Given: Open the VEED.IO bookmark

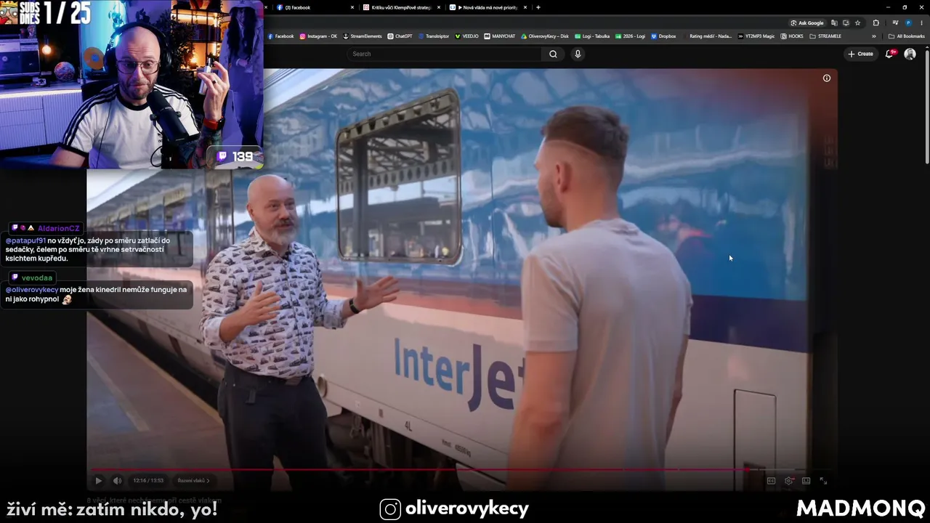Looking at the screenshot, I should click(466, 36).
